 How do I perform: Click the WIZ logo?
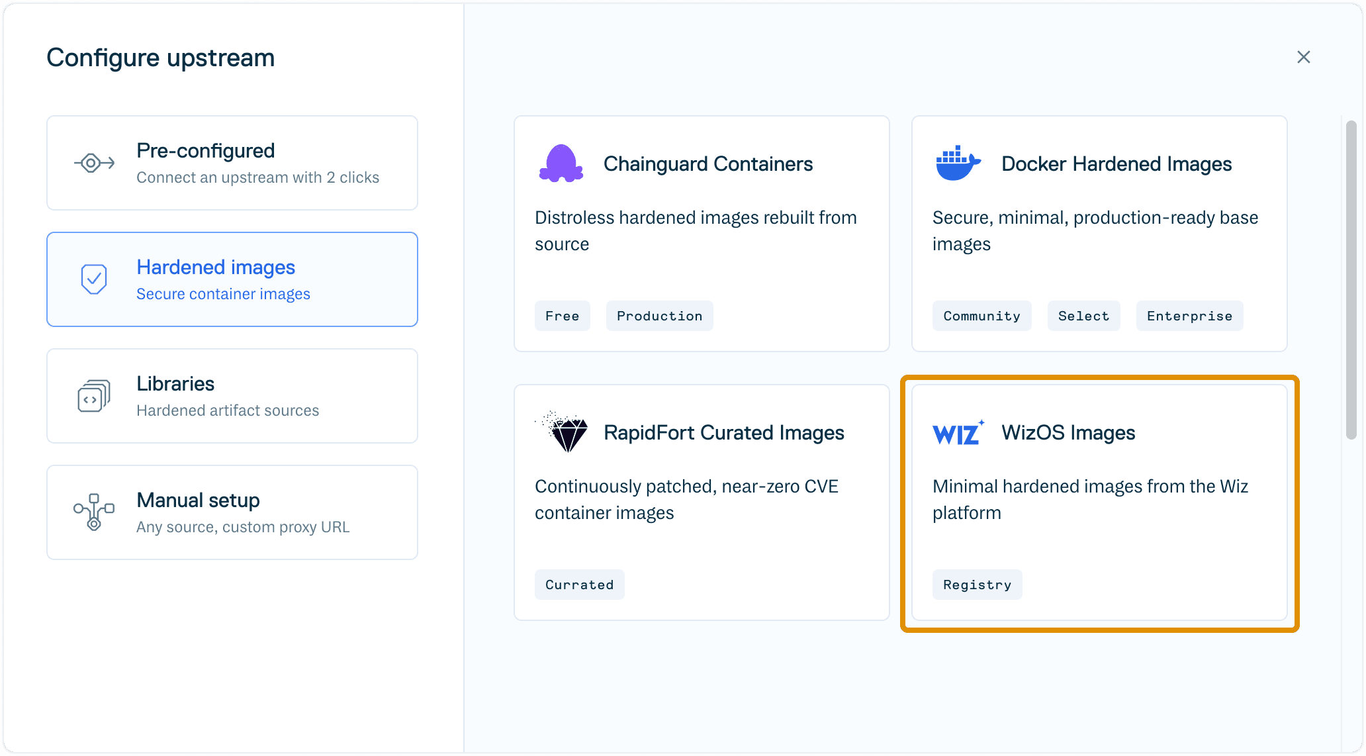pos(959,433)
